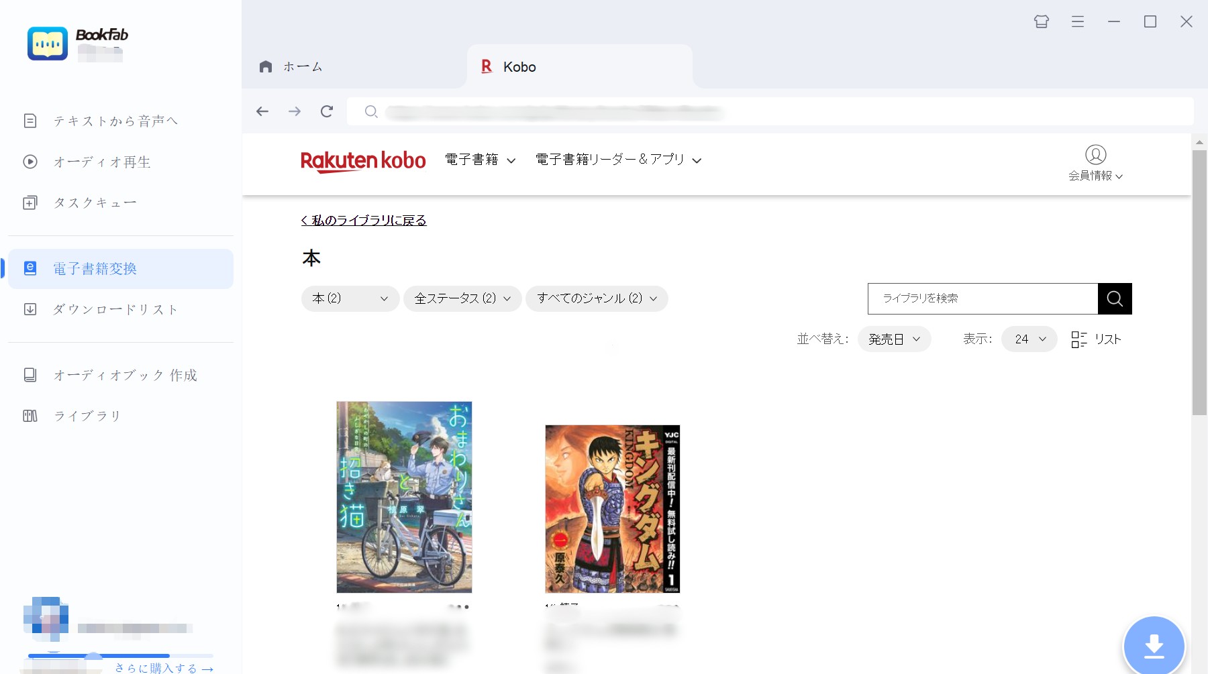The image size is (1208, 674).
Task: Open the 発売日 sort dropdown
Action: pos(894,339)
